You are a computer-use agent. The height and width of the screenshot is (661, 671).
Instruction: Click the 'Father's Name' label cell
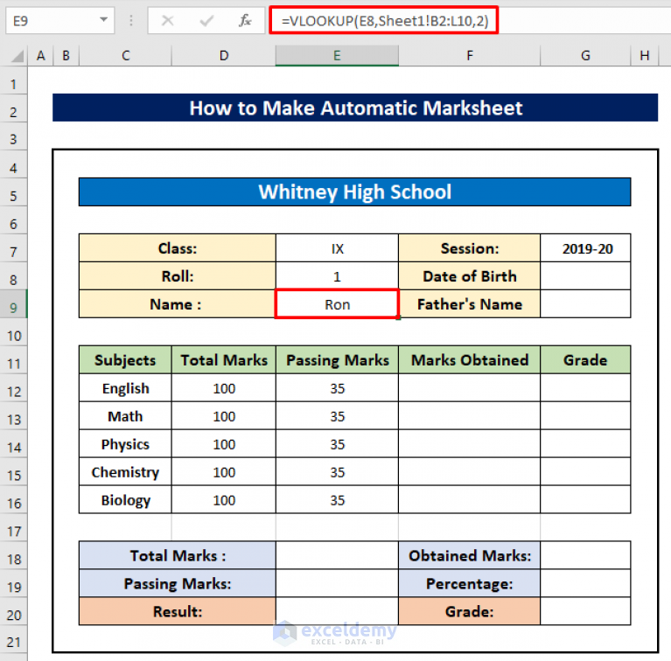pos(470,304)
